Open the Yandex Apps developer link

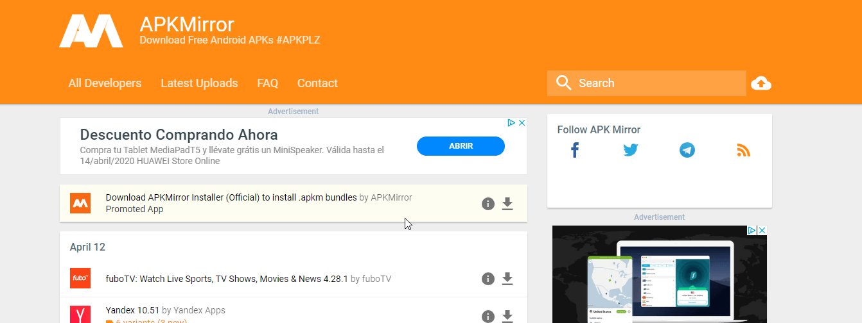(199, 310)
